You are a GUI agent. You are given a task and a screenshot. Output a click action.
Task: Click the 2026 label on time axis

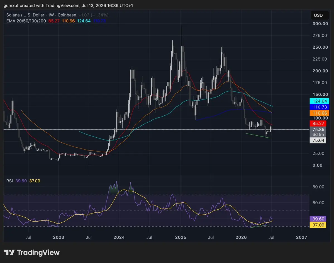[241, 237]
